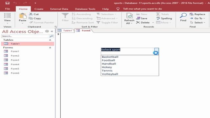Image resolution: width=210 pixels, height=118 pixels.
Task: Sort records Descending
Action: 82,18
